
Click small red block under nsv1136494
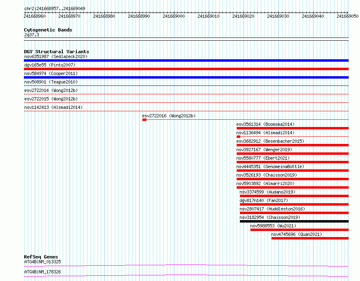pos(238,137)
